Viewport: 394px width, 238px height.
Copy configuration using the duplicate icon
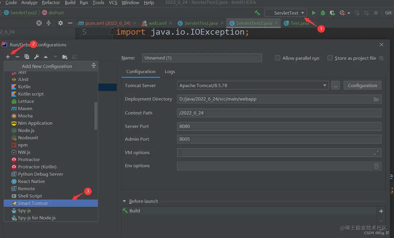pos(27,57)
